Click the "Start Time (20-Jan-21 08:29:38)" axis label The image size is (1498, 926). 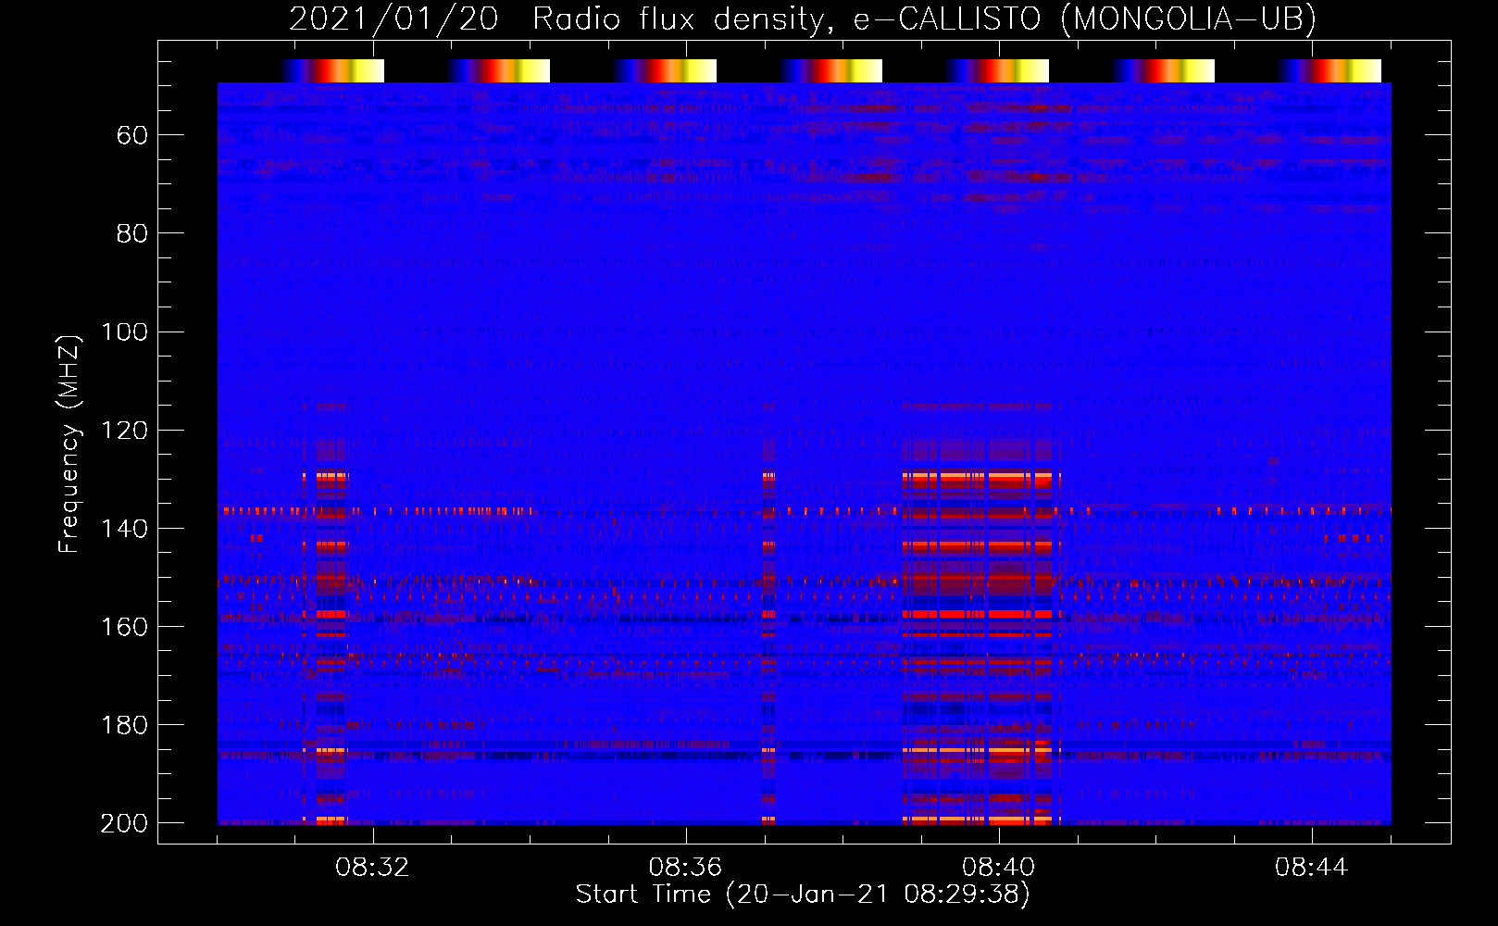click(803, 895)
